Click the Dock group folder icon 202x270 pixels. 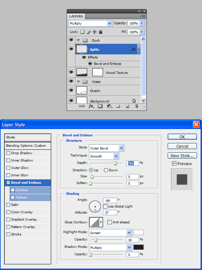point(85,40)
